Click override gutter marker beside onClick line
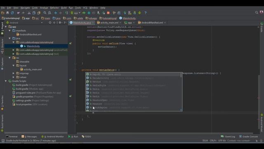Image resolution: width=264 pixels, height=149 pixels. click(x=71, y=43)
